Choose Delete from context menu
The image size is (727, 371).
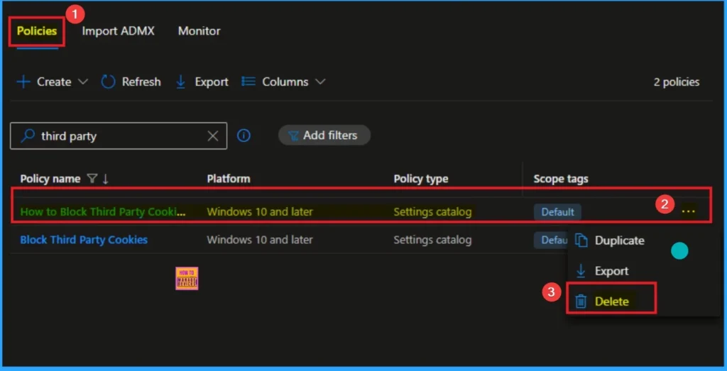click(x=611, y=301)
